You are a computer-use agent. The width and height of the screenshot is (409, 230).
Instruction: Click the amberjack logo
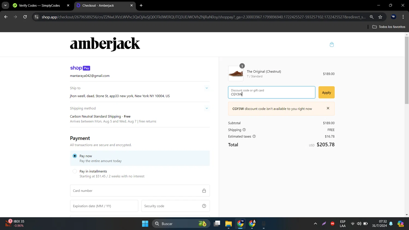click(x=105, y=44)
